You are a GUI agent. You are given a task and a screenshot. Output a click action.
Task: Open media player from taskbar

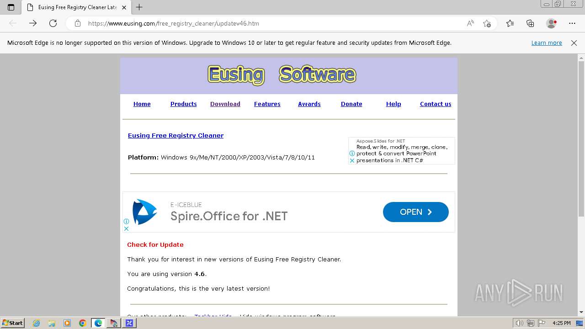pos(67,323)
